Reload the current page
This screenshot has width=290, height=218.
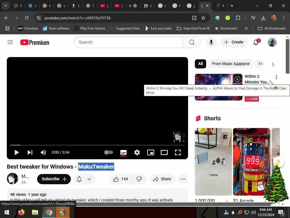(x=27, y=18)
